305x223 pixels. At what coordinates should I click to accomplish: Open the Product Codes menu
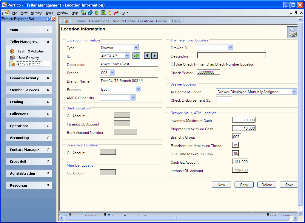tap(124, 21)
